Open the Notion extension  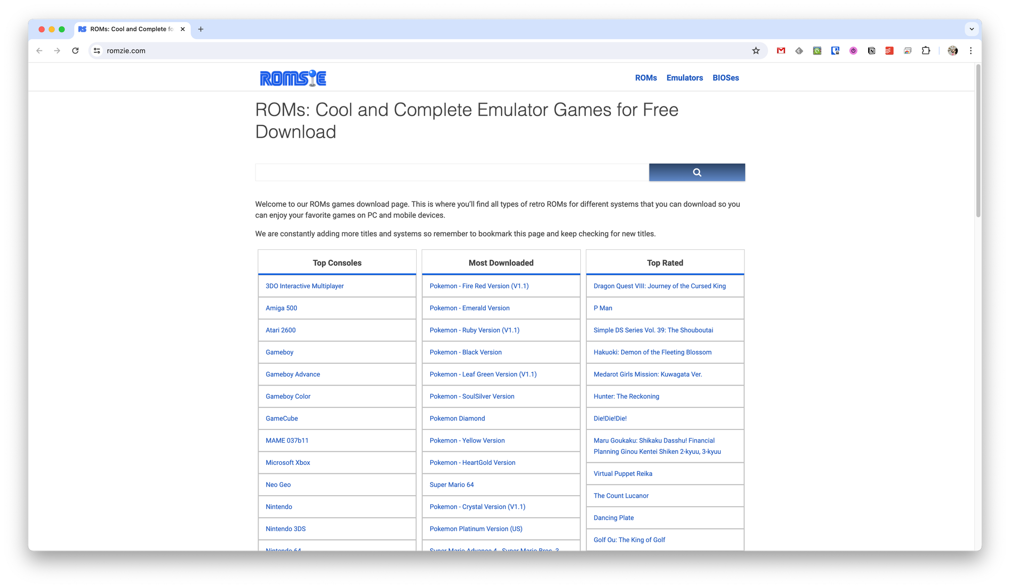871,50
